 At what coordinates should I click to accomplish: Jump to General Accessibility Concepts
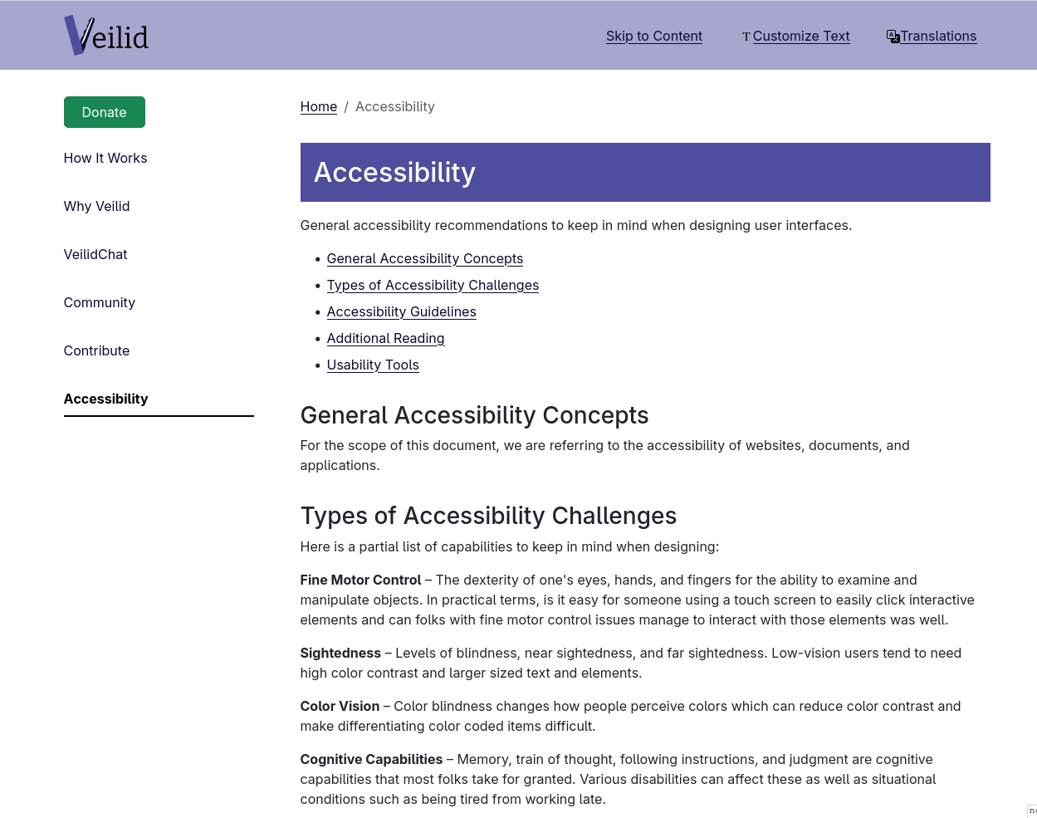tap(424, 259)
